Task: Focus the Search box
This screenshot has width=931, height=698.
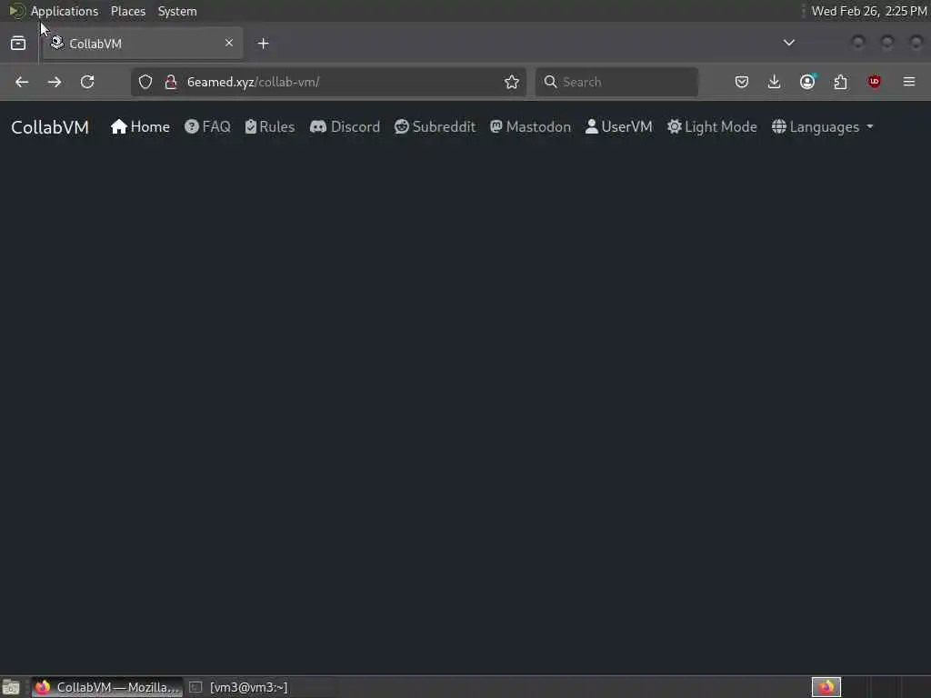Action: coord(616,82)
